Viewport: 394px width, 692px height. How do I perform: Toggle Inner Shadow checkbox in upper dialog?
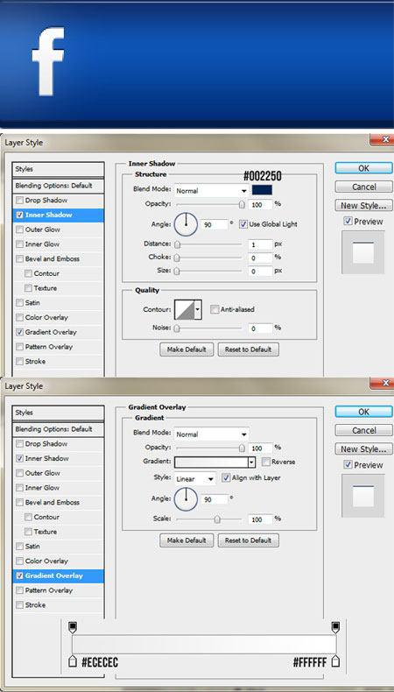19,215
